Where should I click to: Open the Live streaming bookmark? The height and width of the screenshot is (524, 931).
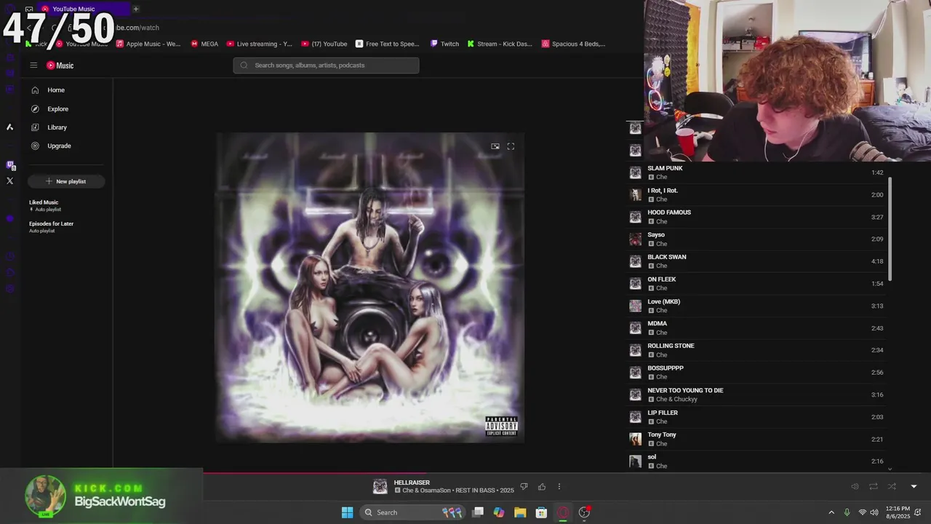[260, 44]
